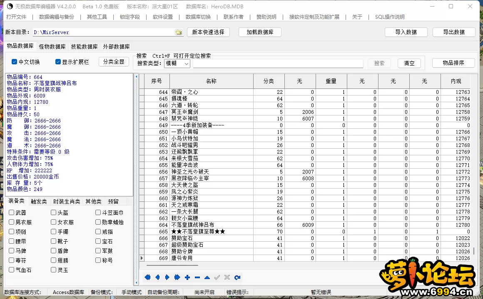Open the SQL操作说明 menu
Screen dimensions: 483x299
(x=390, y=17)
